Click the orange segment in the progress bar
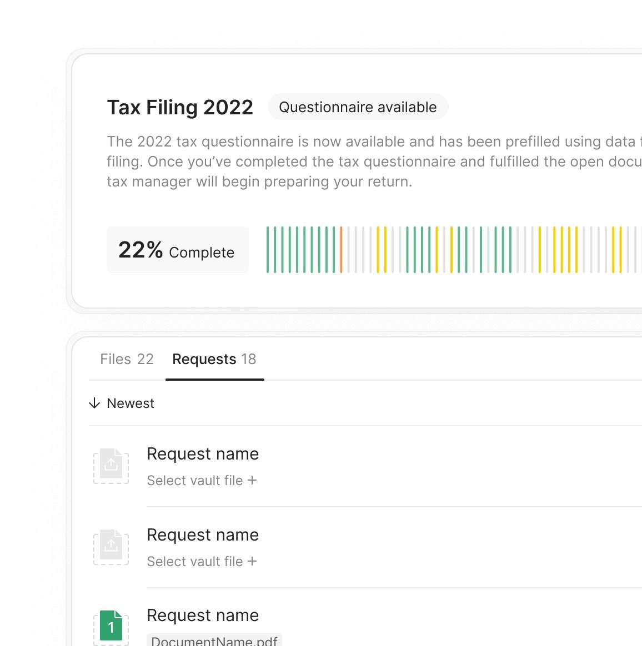The image size is (642, 646). [x=341, y=250]
